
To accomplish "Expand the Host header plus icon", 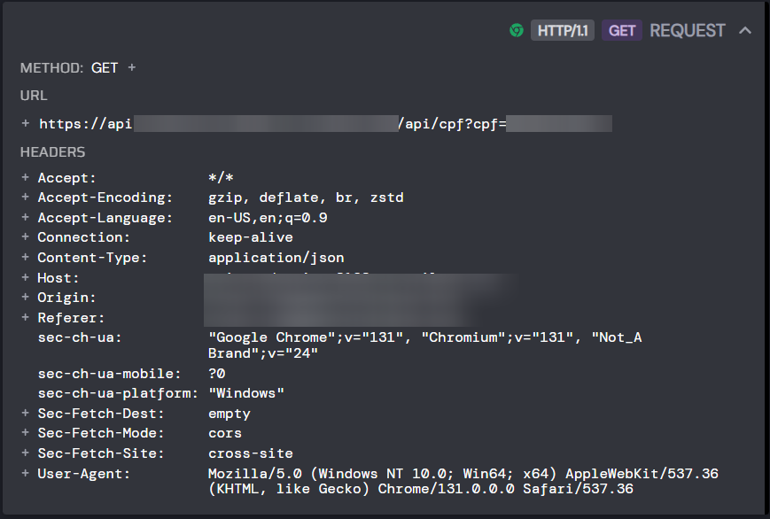I will tap(26, 277).
